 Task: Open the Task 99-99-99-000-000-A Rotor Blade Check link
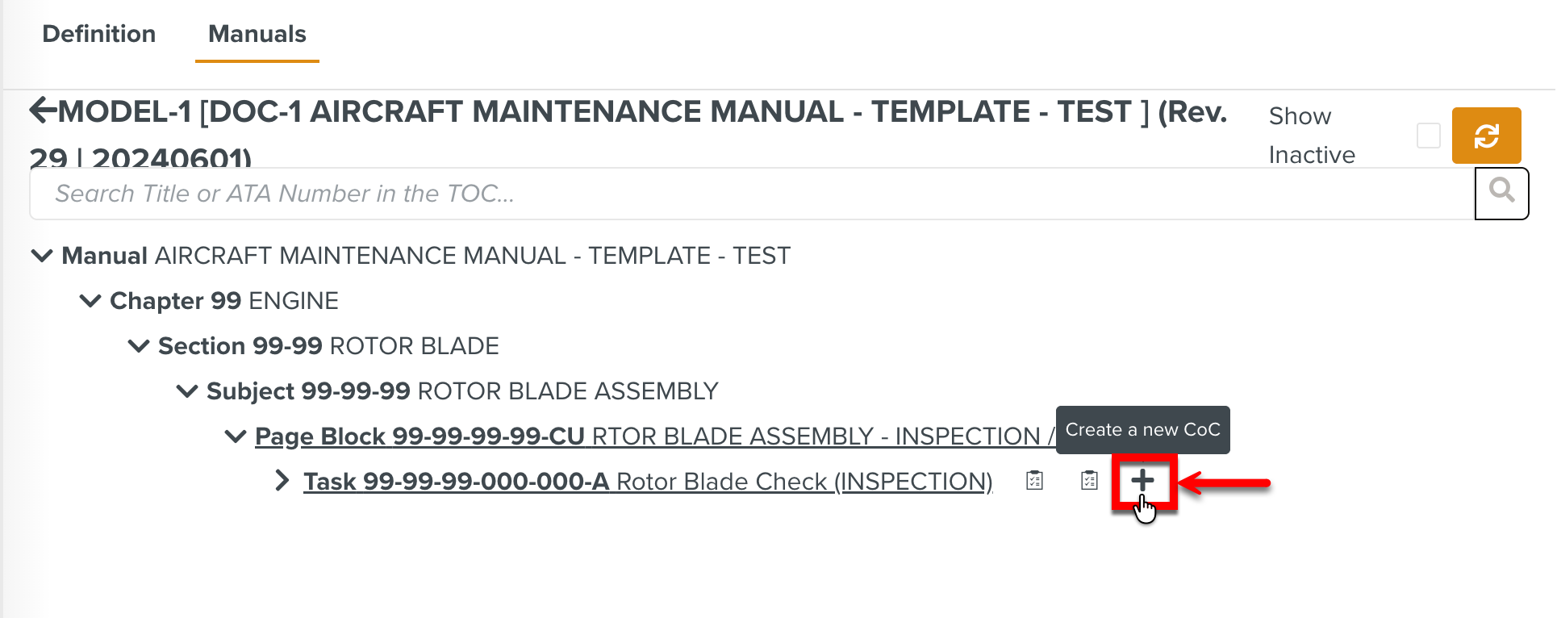(647, 482)
